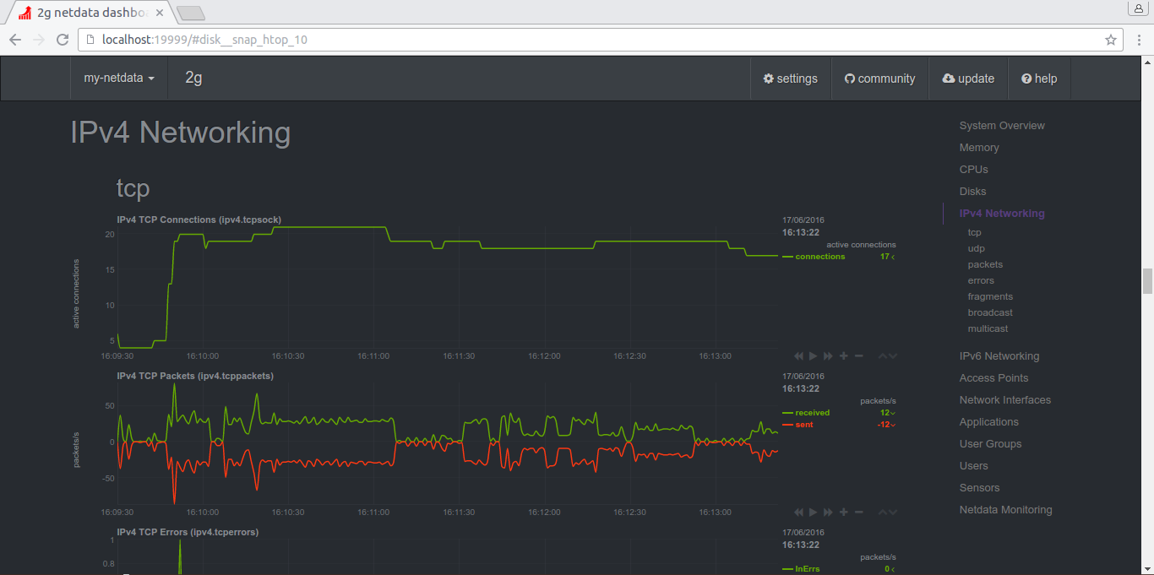Go forward using the browser forward arrow

tap(39, 40)
